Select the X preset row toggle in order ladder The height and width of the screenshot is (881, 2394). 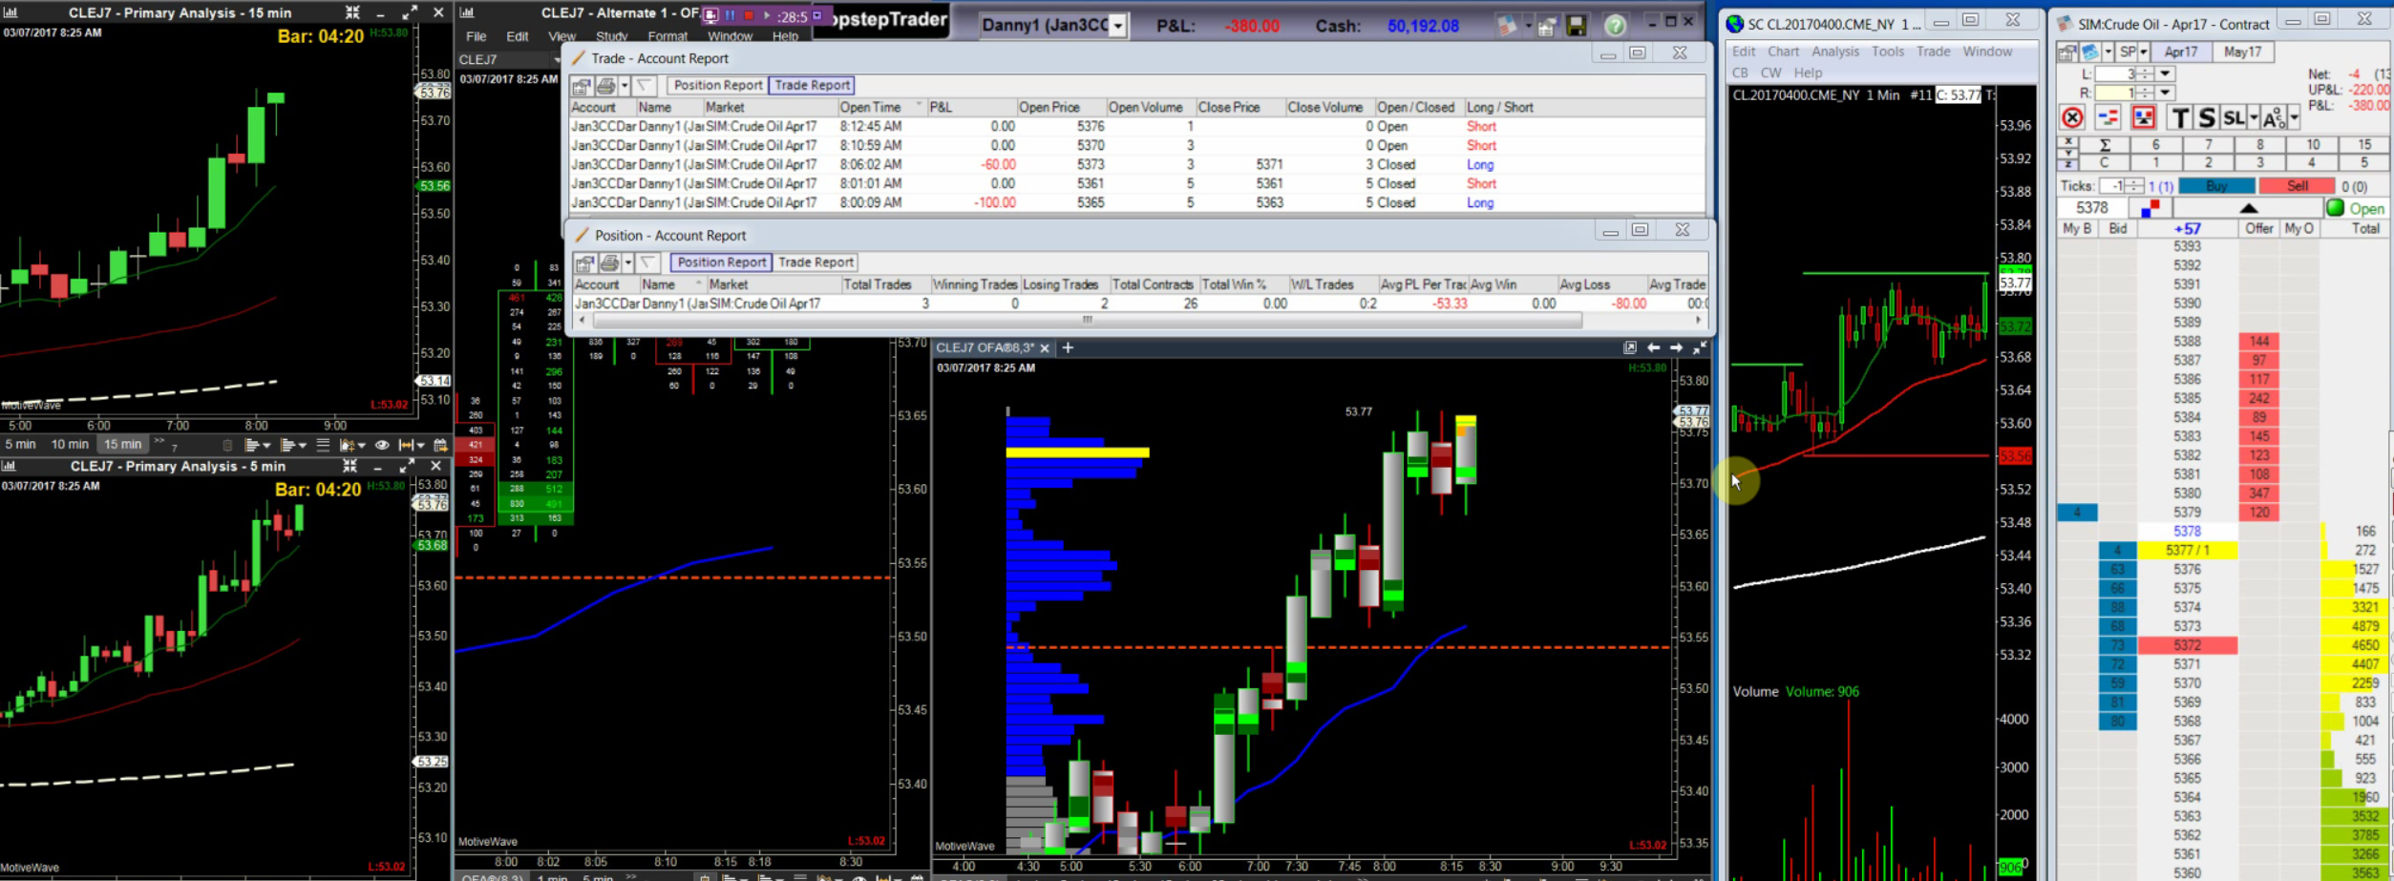point(2067,141)
